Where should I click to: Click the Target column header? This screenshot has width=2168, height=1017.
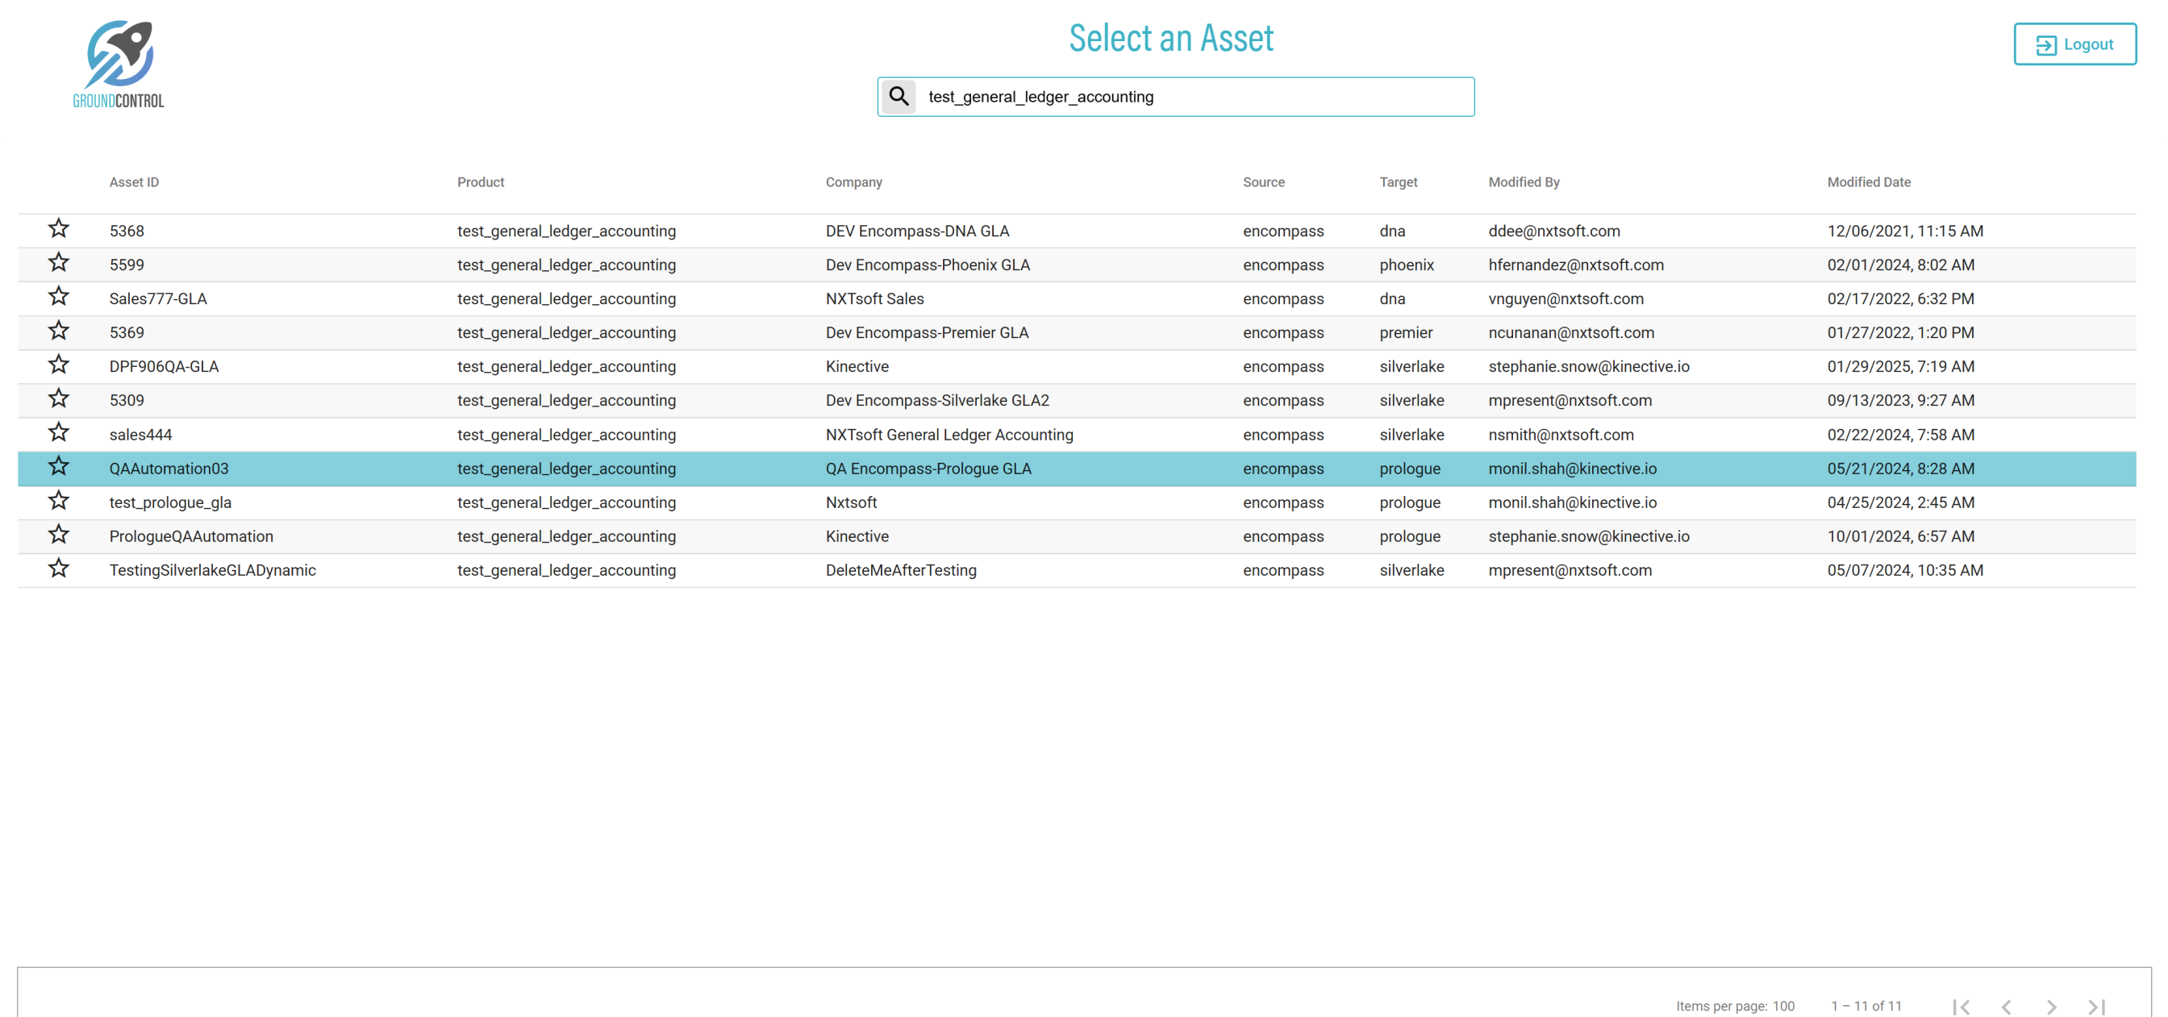[1398, 181]
